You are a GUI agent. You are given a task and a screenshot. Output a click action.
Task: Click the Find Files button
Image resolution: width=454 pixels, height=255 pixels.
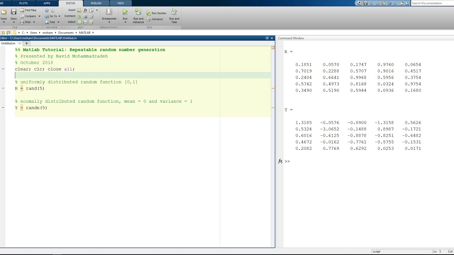pyautogui.click(x=28, y=10)
